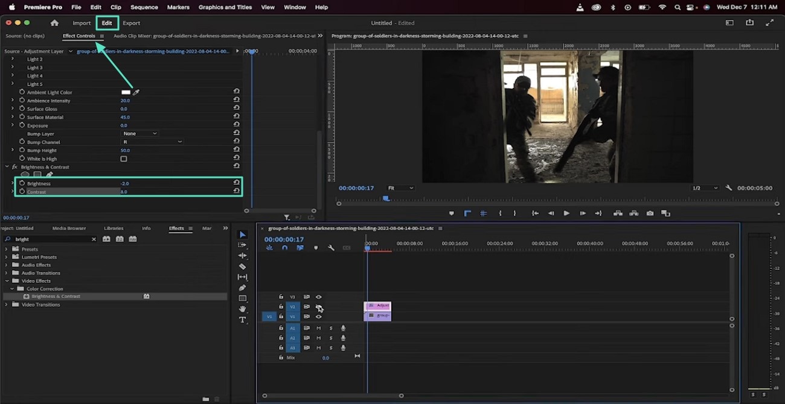The image size is (785, 404).
Task: Reset the Brightness parameter
Action: click(x=236, y=183)
